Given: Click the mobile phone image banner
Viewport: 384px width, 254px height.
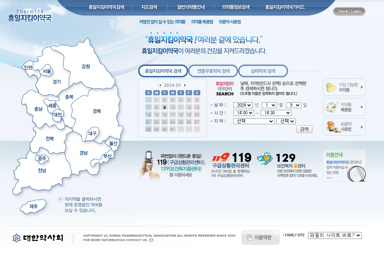Looking at the screenshot, I should tap(150, 166).
